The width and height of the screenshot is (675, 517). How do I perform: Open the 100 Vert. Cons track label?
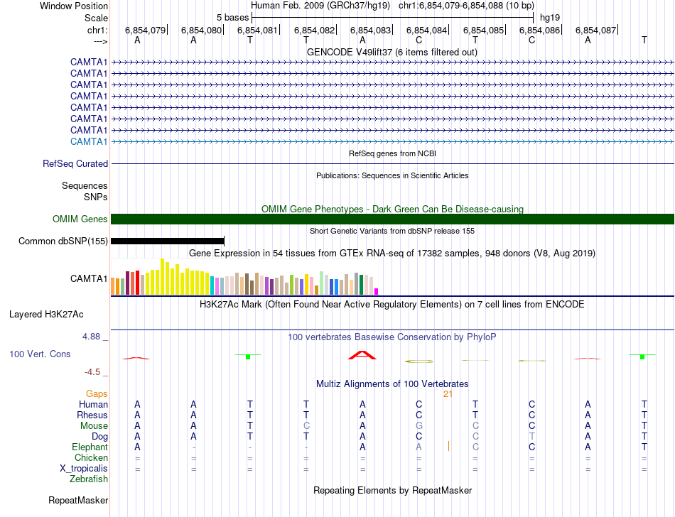click(40, 354)
